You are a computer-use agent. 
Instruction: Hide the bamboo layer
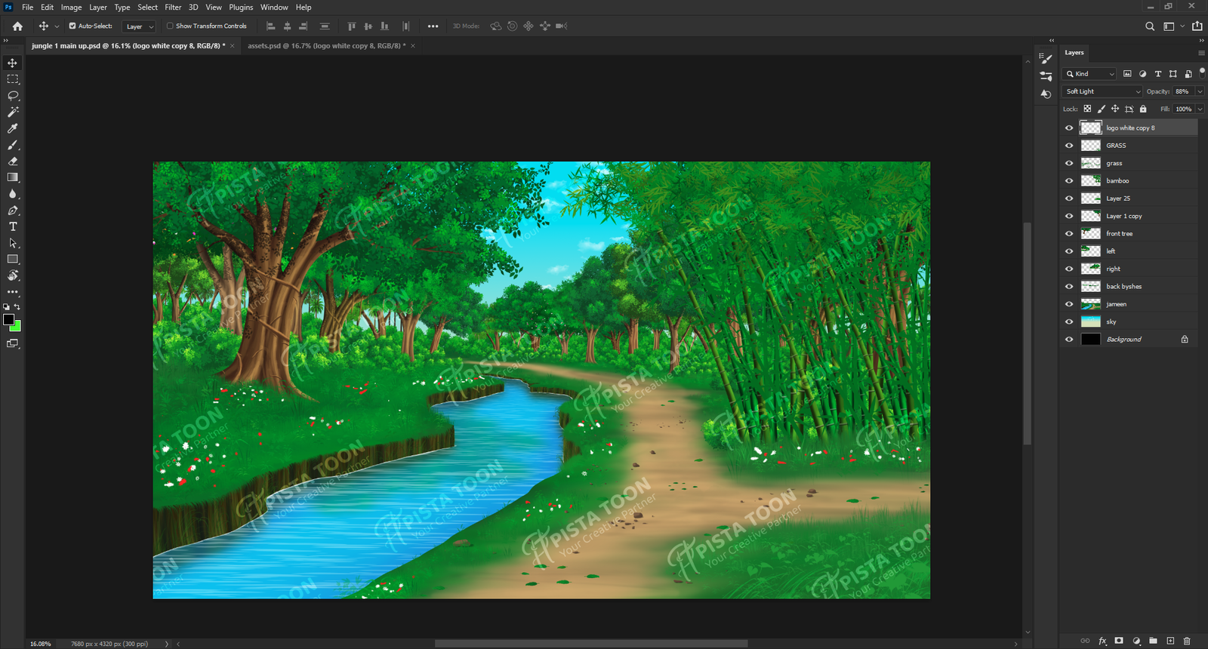(1069, 181)
